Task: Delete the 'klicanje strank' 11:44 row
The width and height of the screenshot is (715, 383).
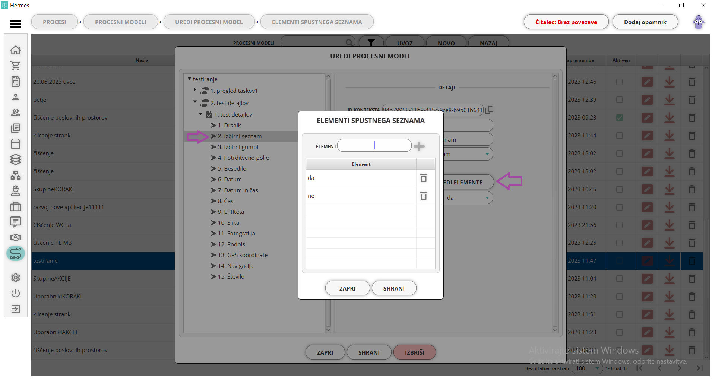Action: [692, 136]
